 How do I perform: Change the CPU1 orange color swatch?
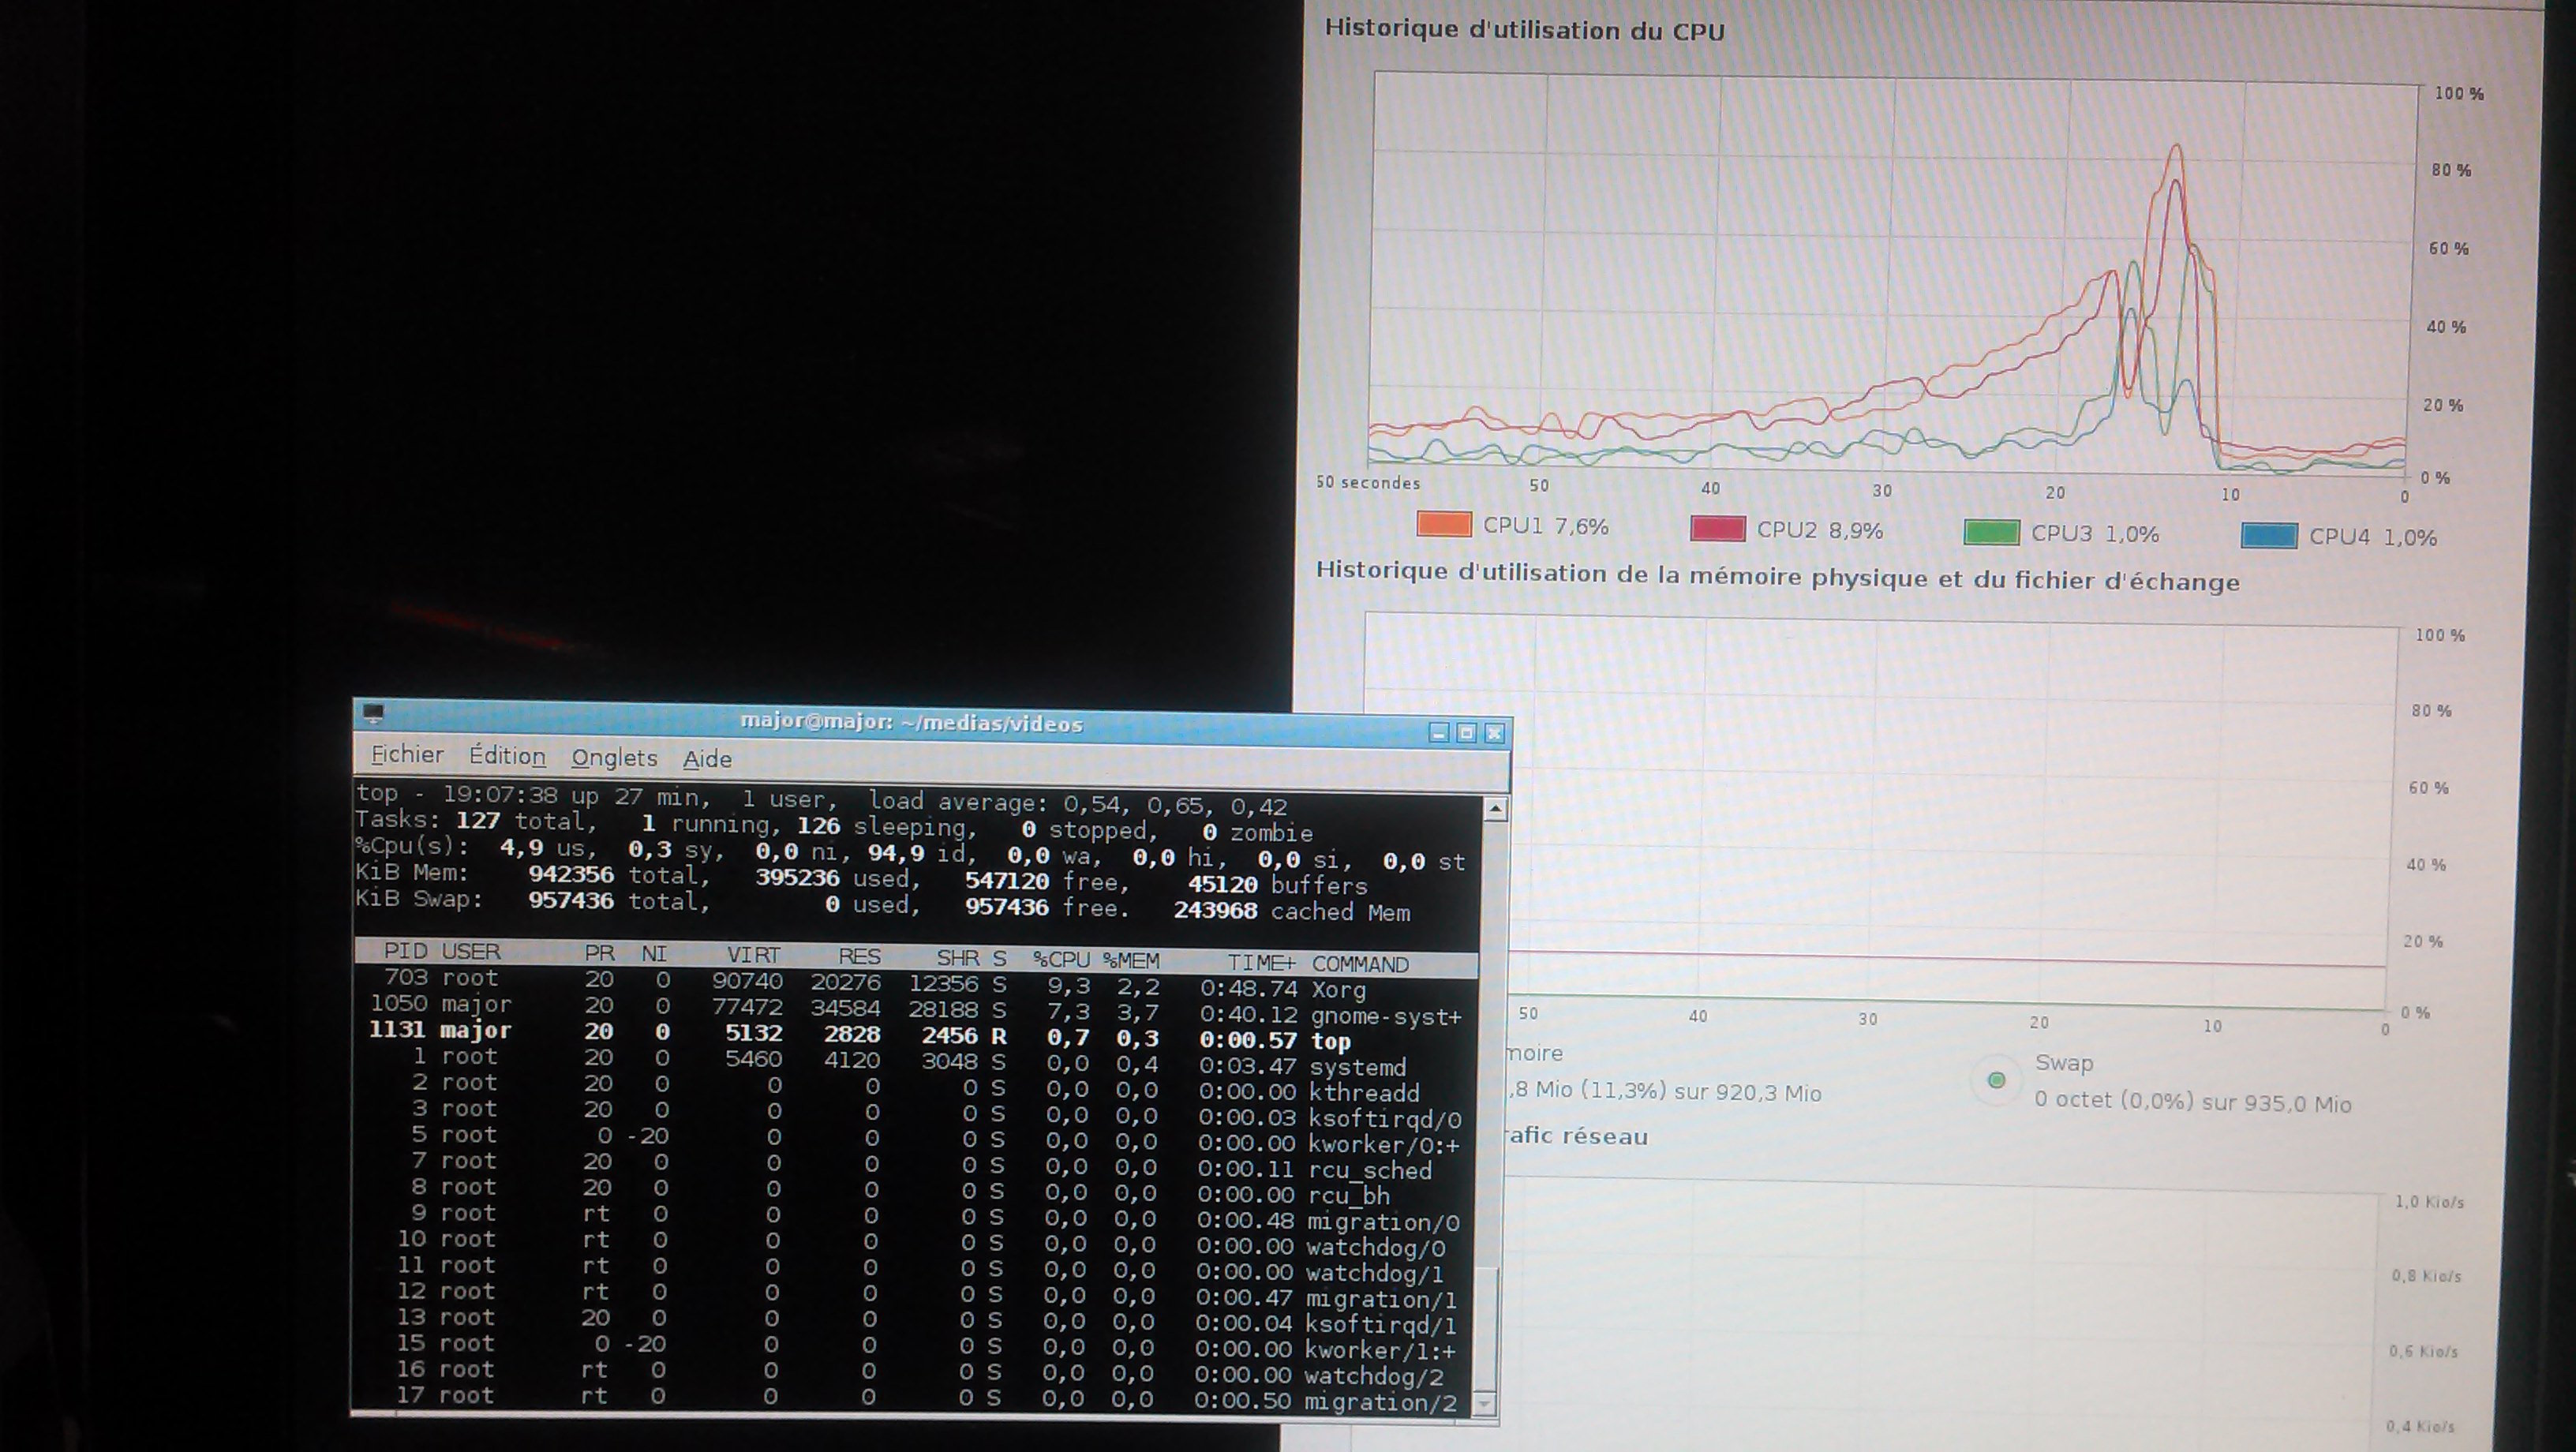[x=1444, y=524]
